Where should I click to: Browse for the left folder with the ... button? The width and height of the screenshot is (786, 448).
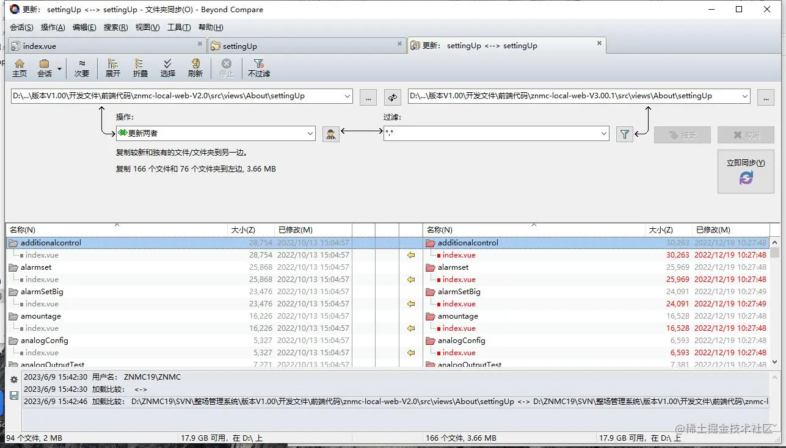pos(368,96)
